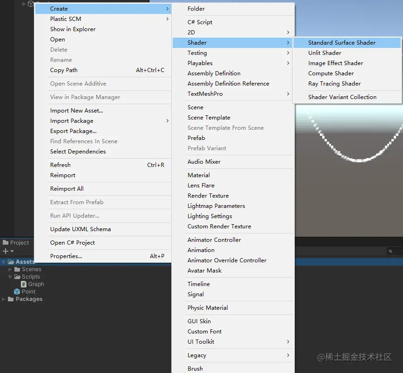The height and width of the screenshot is (373, 403).
Task: Select Material menu item
Action: (234, 175)
